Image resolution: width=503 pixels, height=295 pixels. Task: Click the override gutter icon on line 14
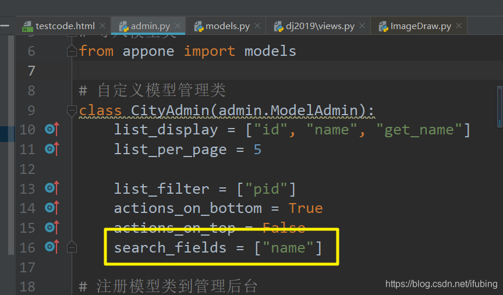point(52,208)
